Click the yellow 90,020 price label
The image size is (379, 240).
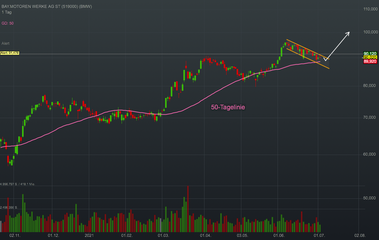(x=370, y=58)
